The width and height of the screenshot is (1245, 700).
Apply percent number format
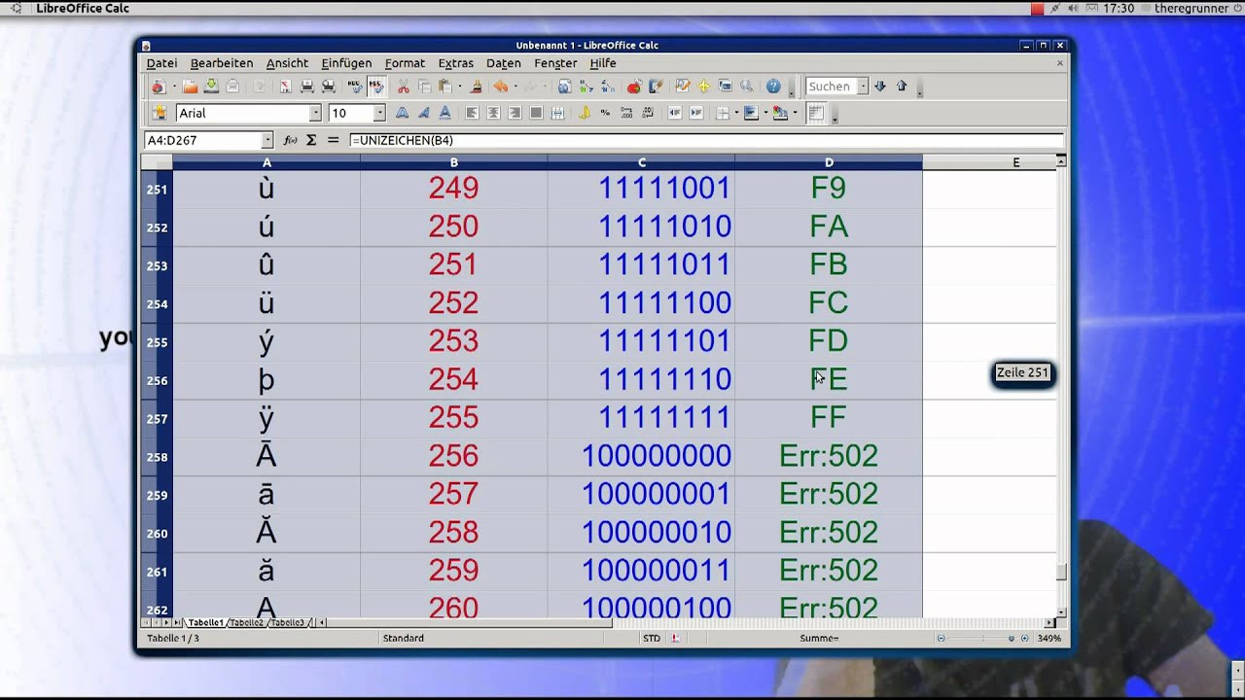point(605,113)
